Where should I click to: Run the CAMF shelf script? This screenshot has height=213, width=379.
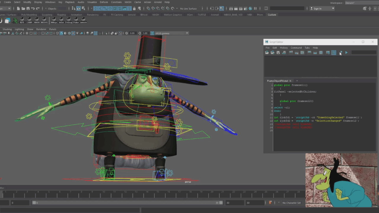tap(30, 21)
